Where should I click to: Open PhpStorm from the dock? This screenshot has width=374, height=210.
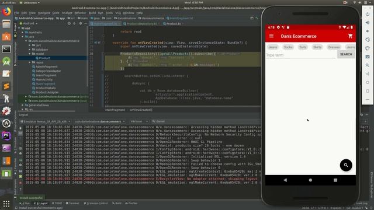(x=6, y=136)
